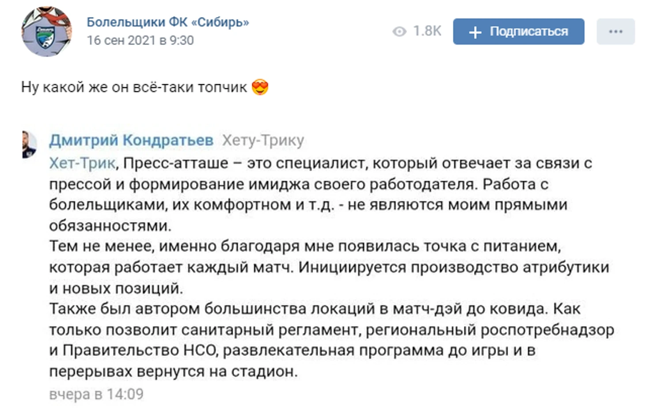645x413 pixels.
Task: Open the three-dot more options menu
Action: pos(615,31)
